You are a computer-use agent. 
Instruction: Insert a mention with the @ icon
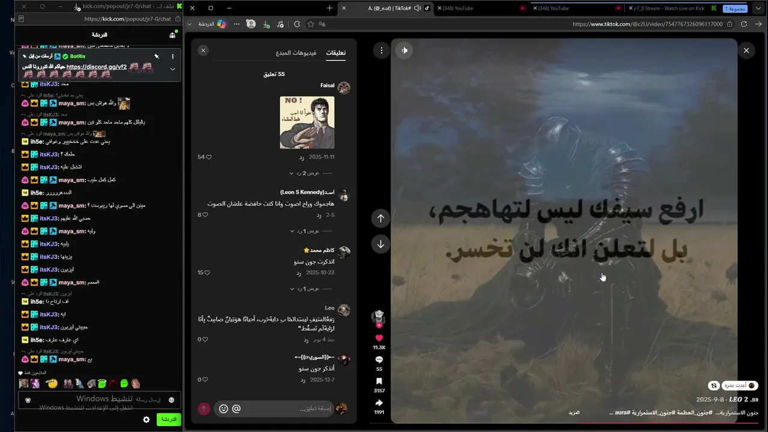pos(236,409)
